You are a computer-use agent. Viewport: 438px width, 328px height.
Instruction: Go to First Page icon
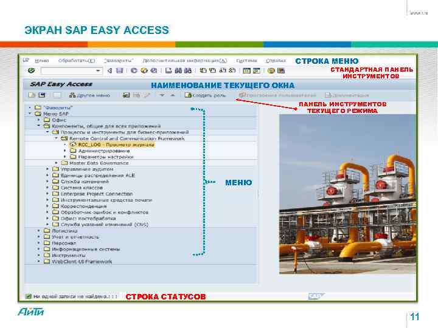203,70
